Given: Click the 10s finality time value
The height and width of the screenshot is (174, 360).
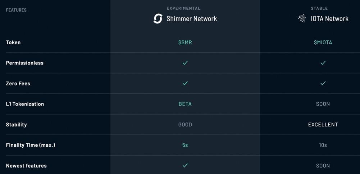Looking at the screenshot, I should (x=323, y=145).
